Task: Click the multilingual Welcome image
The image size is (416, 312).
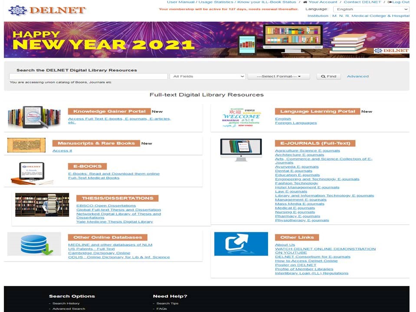Action: (241, 117)
